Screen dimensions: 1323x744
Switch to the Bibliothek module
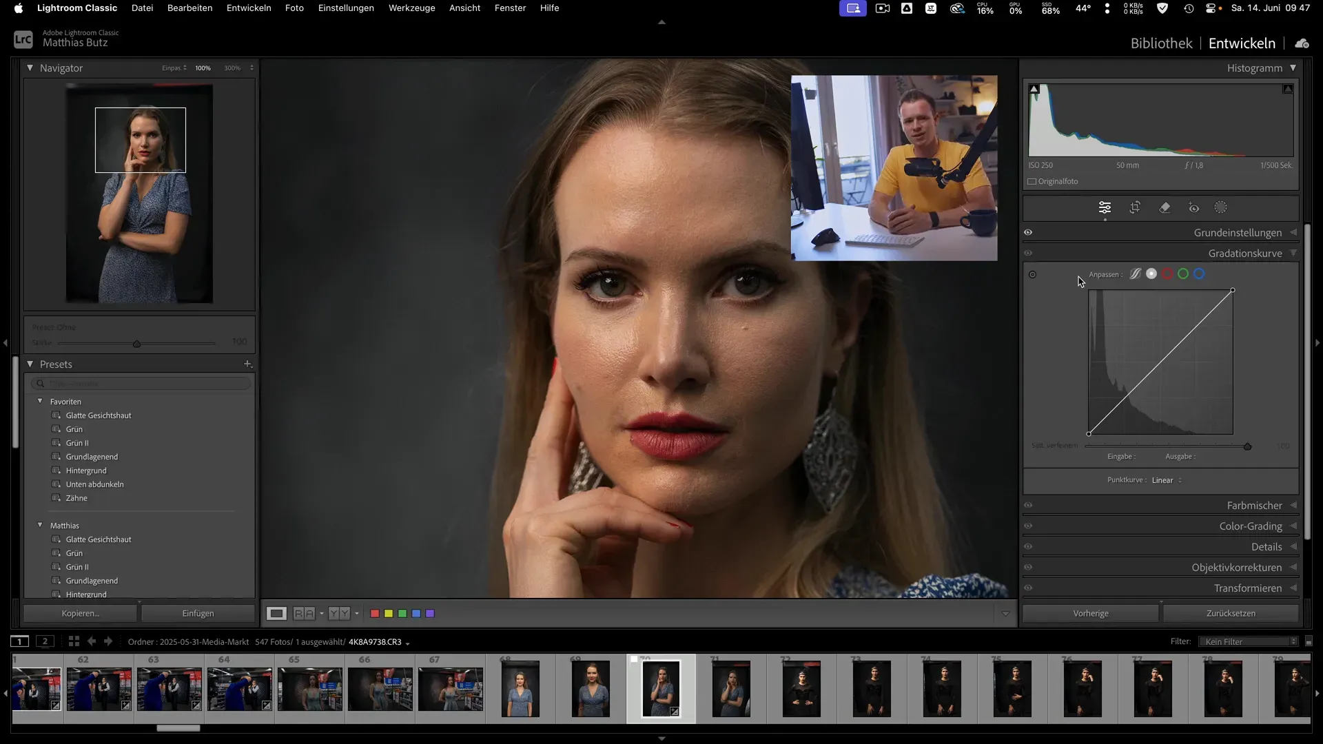point(1161,43)
